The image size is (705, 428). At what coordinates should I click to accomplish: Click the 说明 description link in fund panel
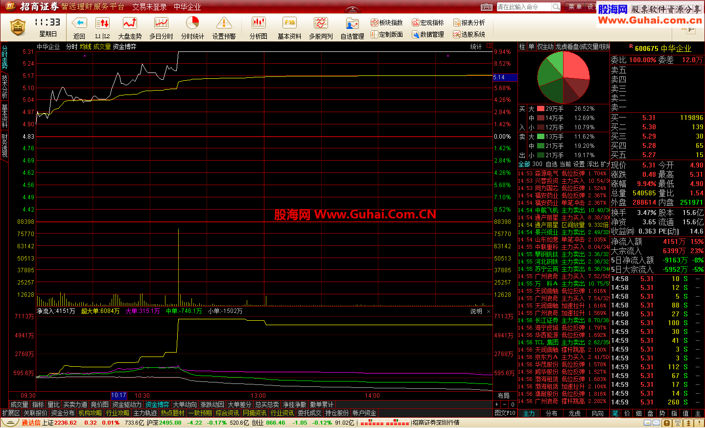(x=476, y=311)
